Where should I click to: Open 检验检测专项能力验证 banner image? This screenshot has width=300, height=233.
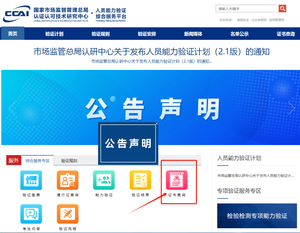point(257,216)
